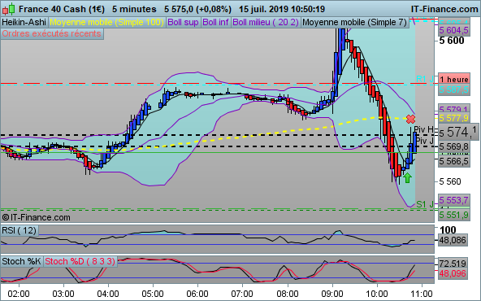Click the France 40 Cash (1€) title
This screenshot has height=301, width=481.
pyautogui.click(x=62, y=9)
